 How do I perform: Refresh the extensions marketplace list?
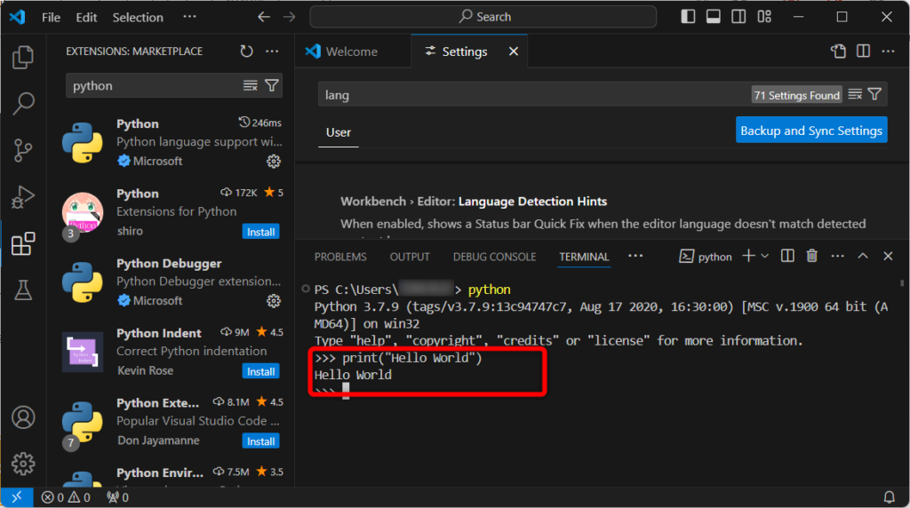247,51
